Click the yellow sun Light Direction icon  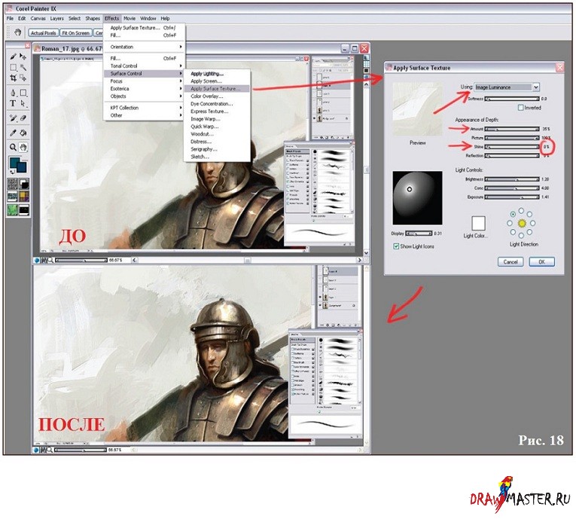pos(522,223)
